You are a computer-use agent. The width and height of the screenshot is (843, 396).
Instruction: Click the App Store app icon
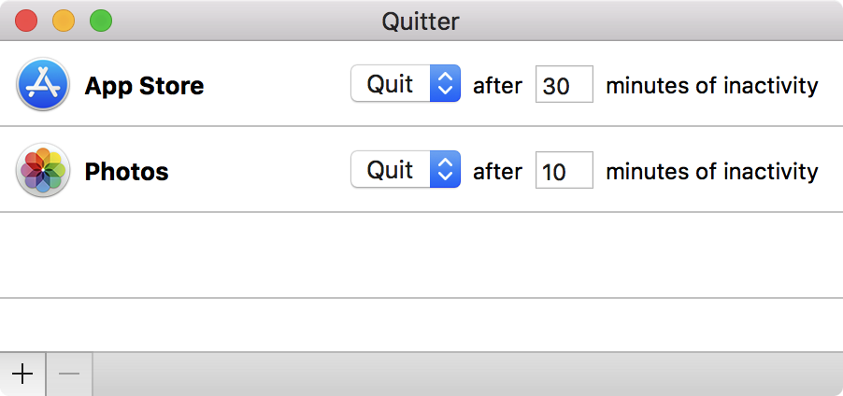pyautogui.click(x=43, y=85)
